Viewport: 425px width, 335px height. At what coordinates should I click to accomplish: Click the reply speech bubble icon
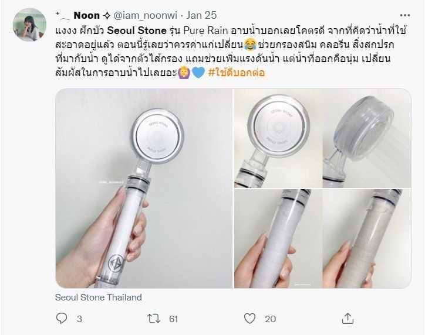pos(62,319)
